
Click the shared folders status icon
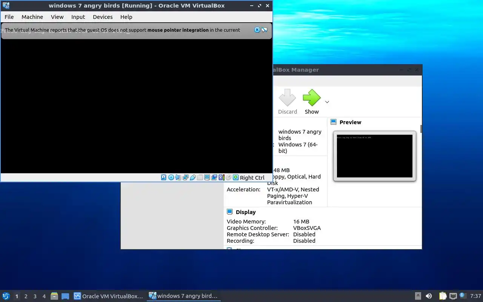[200, 177]
